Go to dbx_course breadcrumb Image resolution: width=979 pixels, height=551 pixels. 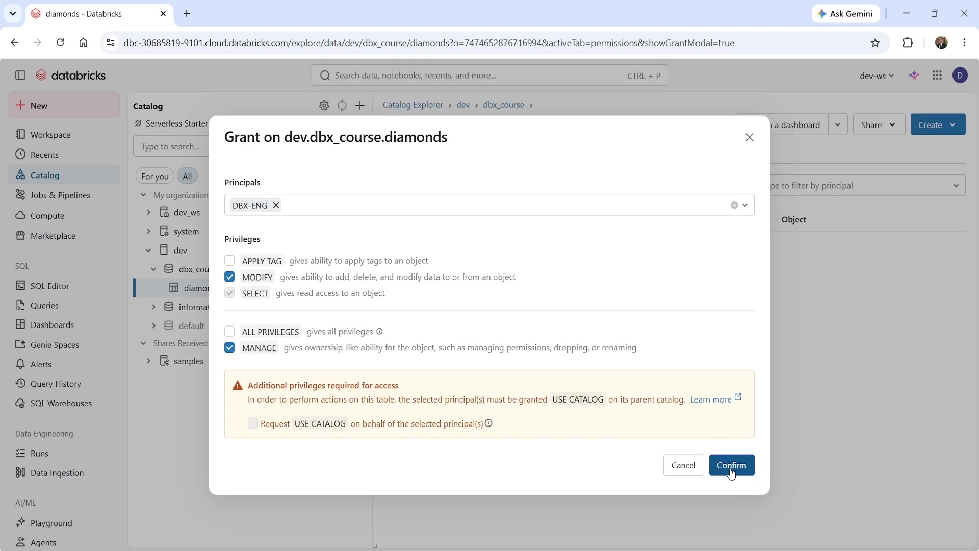(504, 105)
